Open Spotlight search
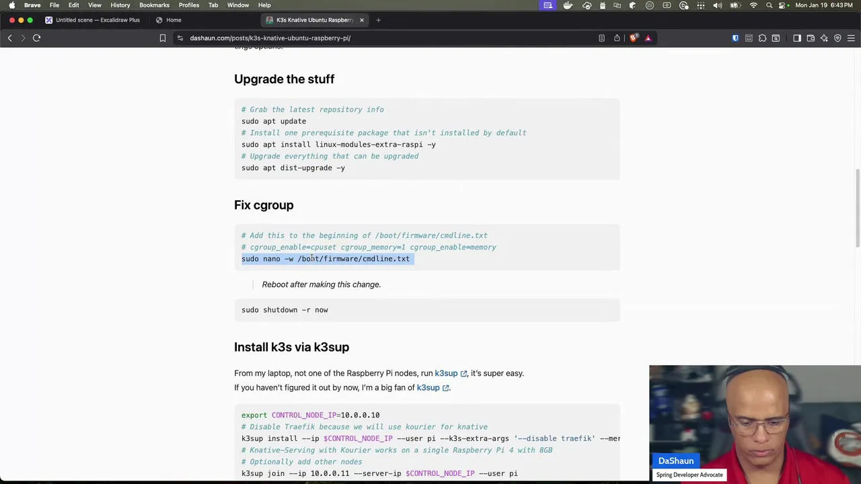861x484 pixels. pyautogui.click(x=769, y=5)
